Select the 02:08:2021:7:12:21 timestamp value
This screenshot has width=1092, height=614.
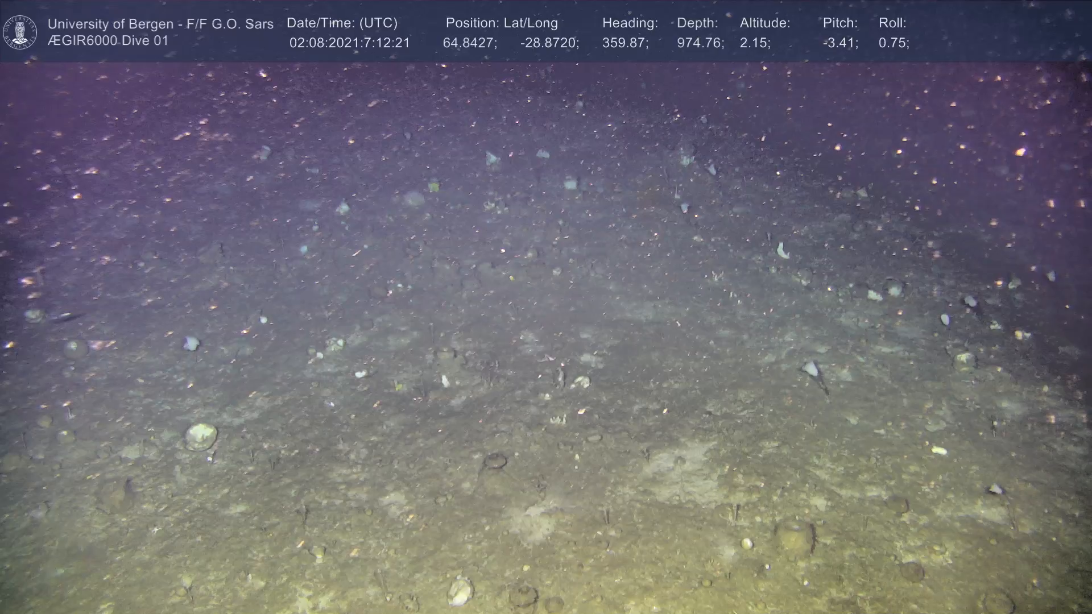(x=349, y=43)
